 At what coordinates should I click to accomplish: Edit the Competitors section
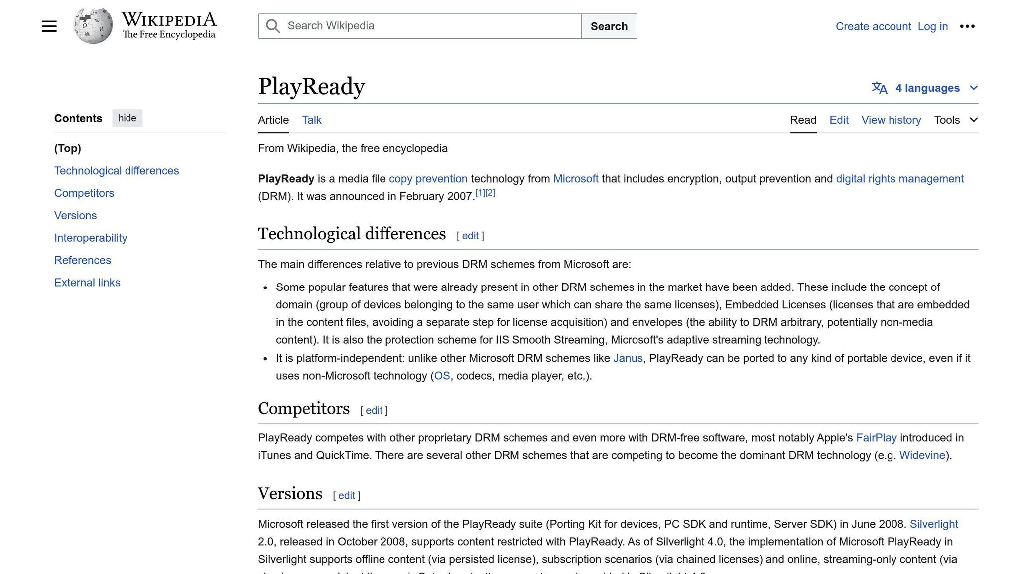tap(374, 410)
